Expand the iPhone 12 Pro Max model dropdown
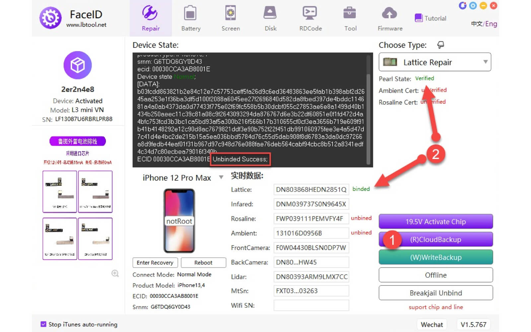The height and width of the screenshot is (332, 531). [x=221, y=177]
